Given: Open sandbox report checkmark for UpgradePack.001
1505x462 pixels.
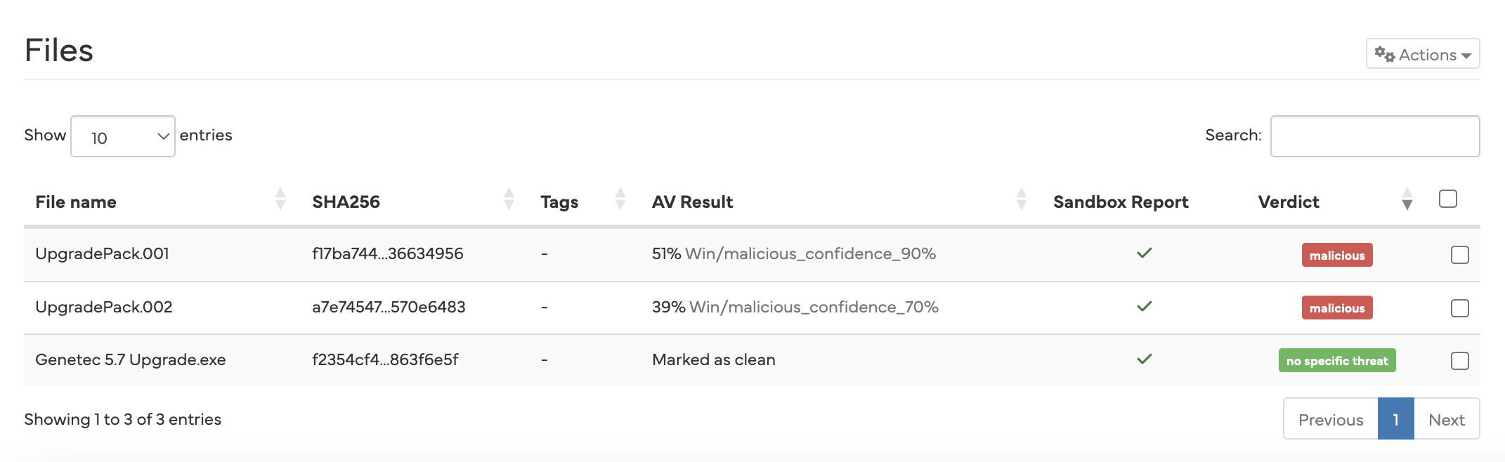Looking at the screenshot, I should 1144,253.
